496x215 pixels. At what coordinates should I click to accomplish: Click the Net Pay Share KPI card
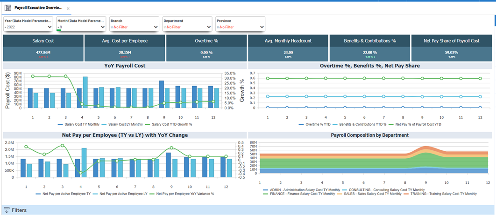coord(452,47)
